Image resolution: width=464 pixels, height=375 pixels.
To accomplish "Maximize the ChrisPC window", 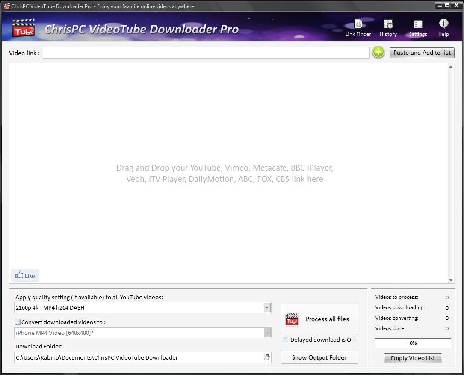I will point(447,5).
